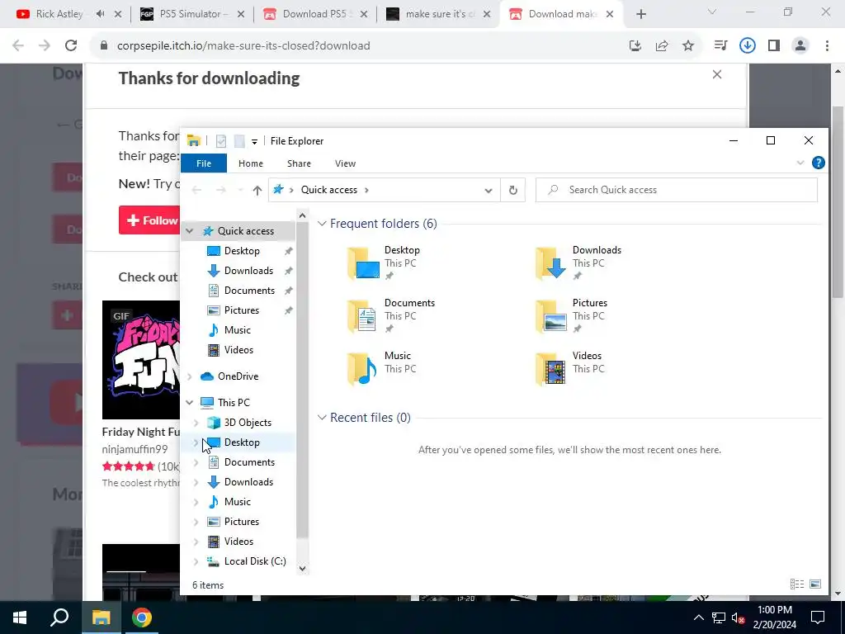Select Pictures pinned under Quick access
The image size is (845, 634).
click(x=240, y=310)
